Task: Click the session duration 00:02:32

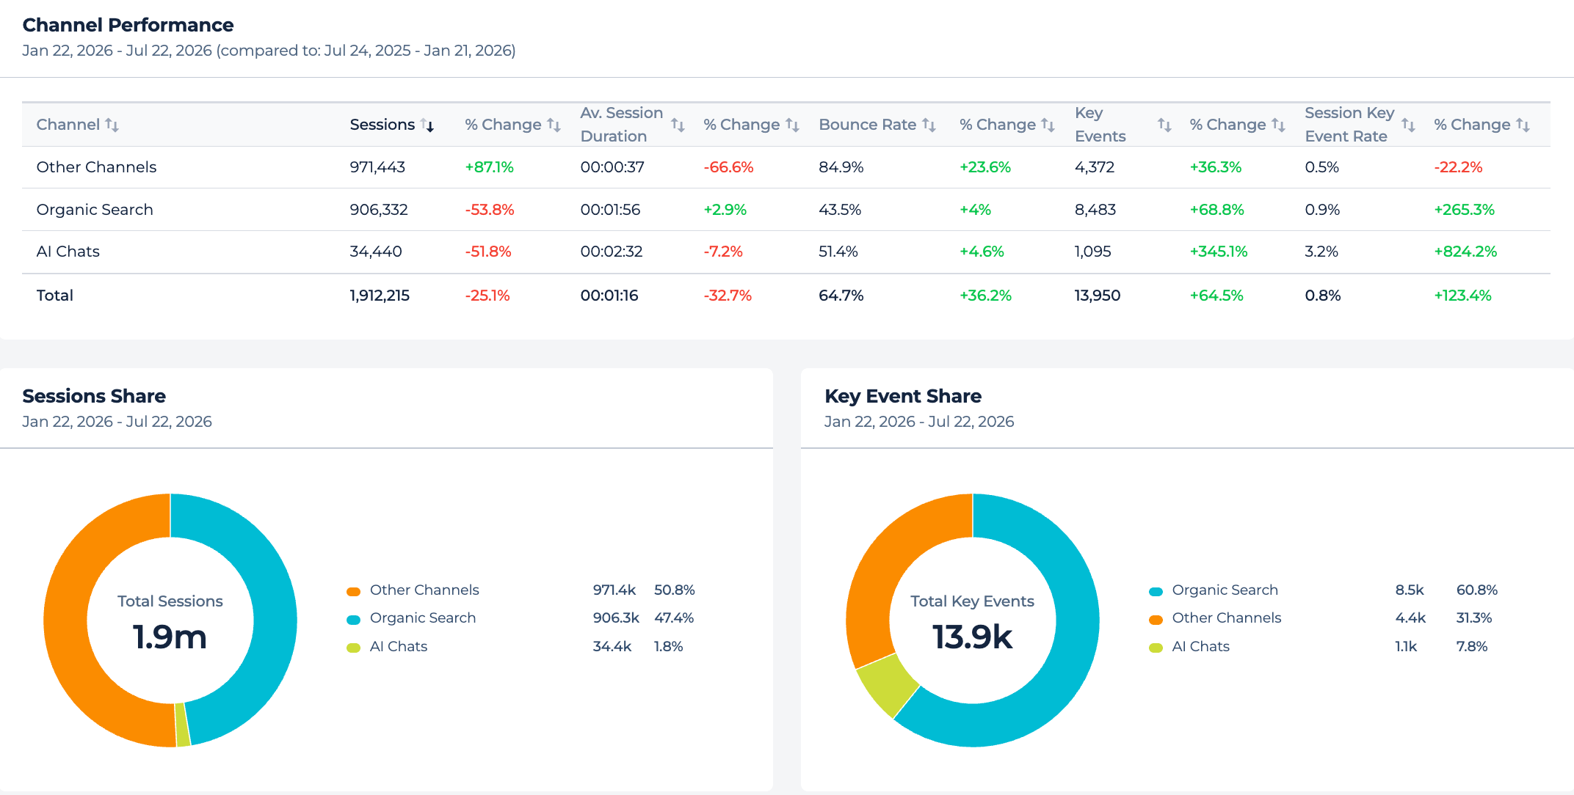Action: 612,252
